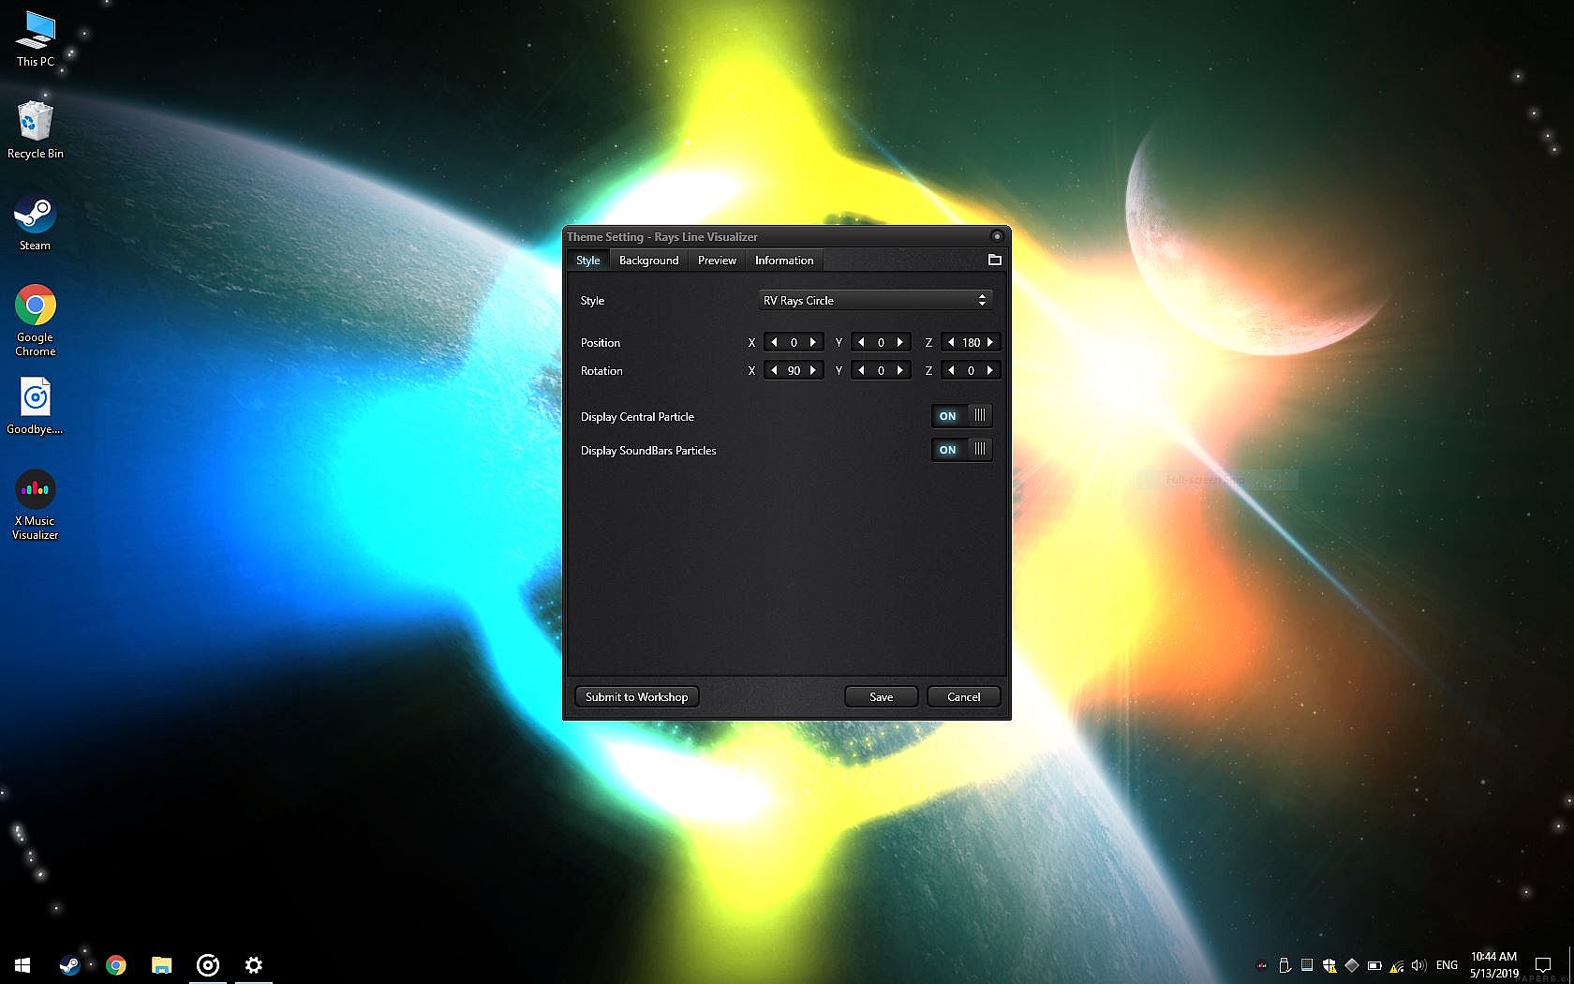The width and height of the screenshot is (1574, 984).
Task: Increase Rotation Y value
Action: (x=900, y=370)
